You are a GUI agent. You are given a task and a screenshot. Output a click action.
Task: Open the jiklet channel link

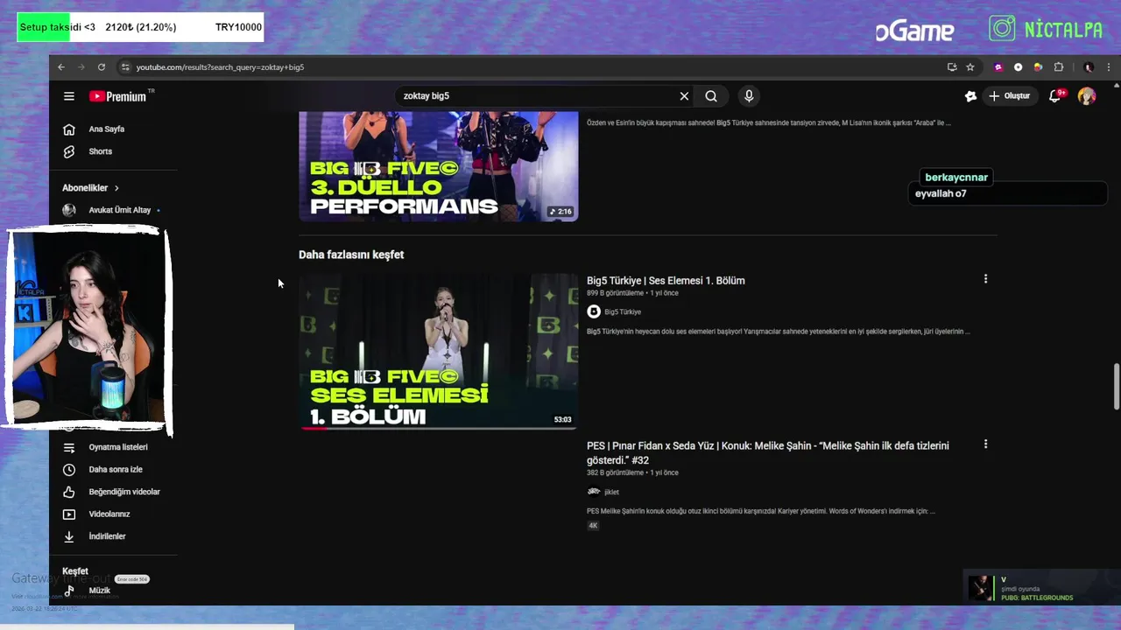coord(611,493)
